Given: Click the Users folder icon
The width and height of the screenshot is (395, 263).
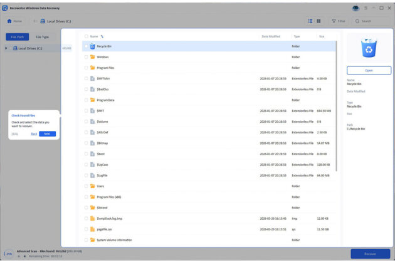Looking at the screenshot, I should click(92, 186).
